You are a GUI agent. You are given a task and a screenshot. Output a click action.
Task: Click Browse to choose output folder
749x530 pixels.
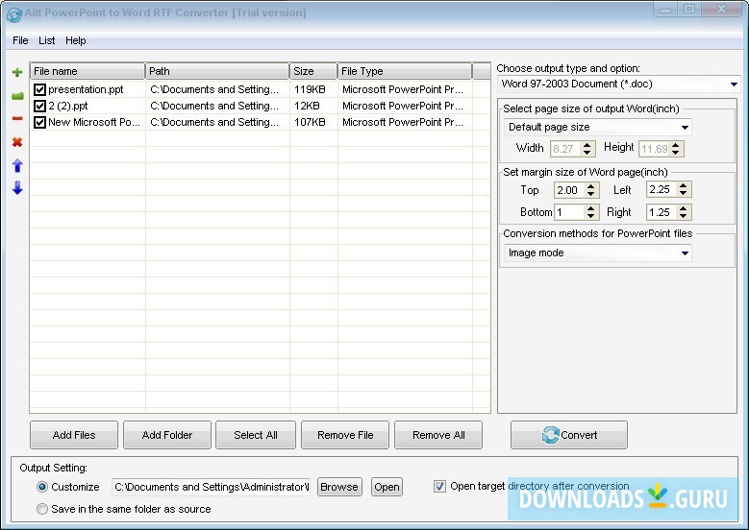339,487
